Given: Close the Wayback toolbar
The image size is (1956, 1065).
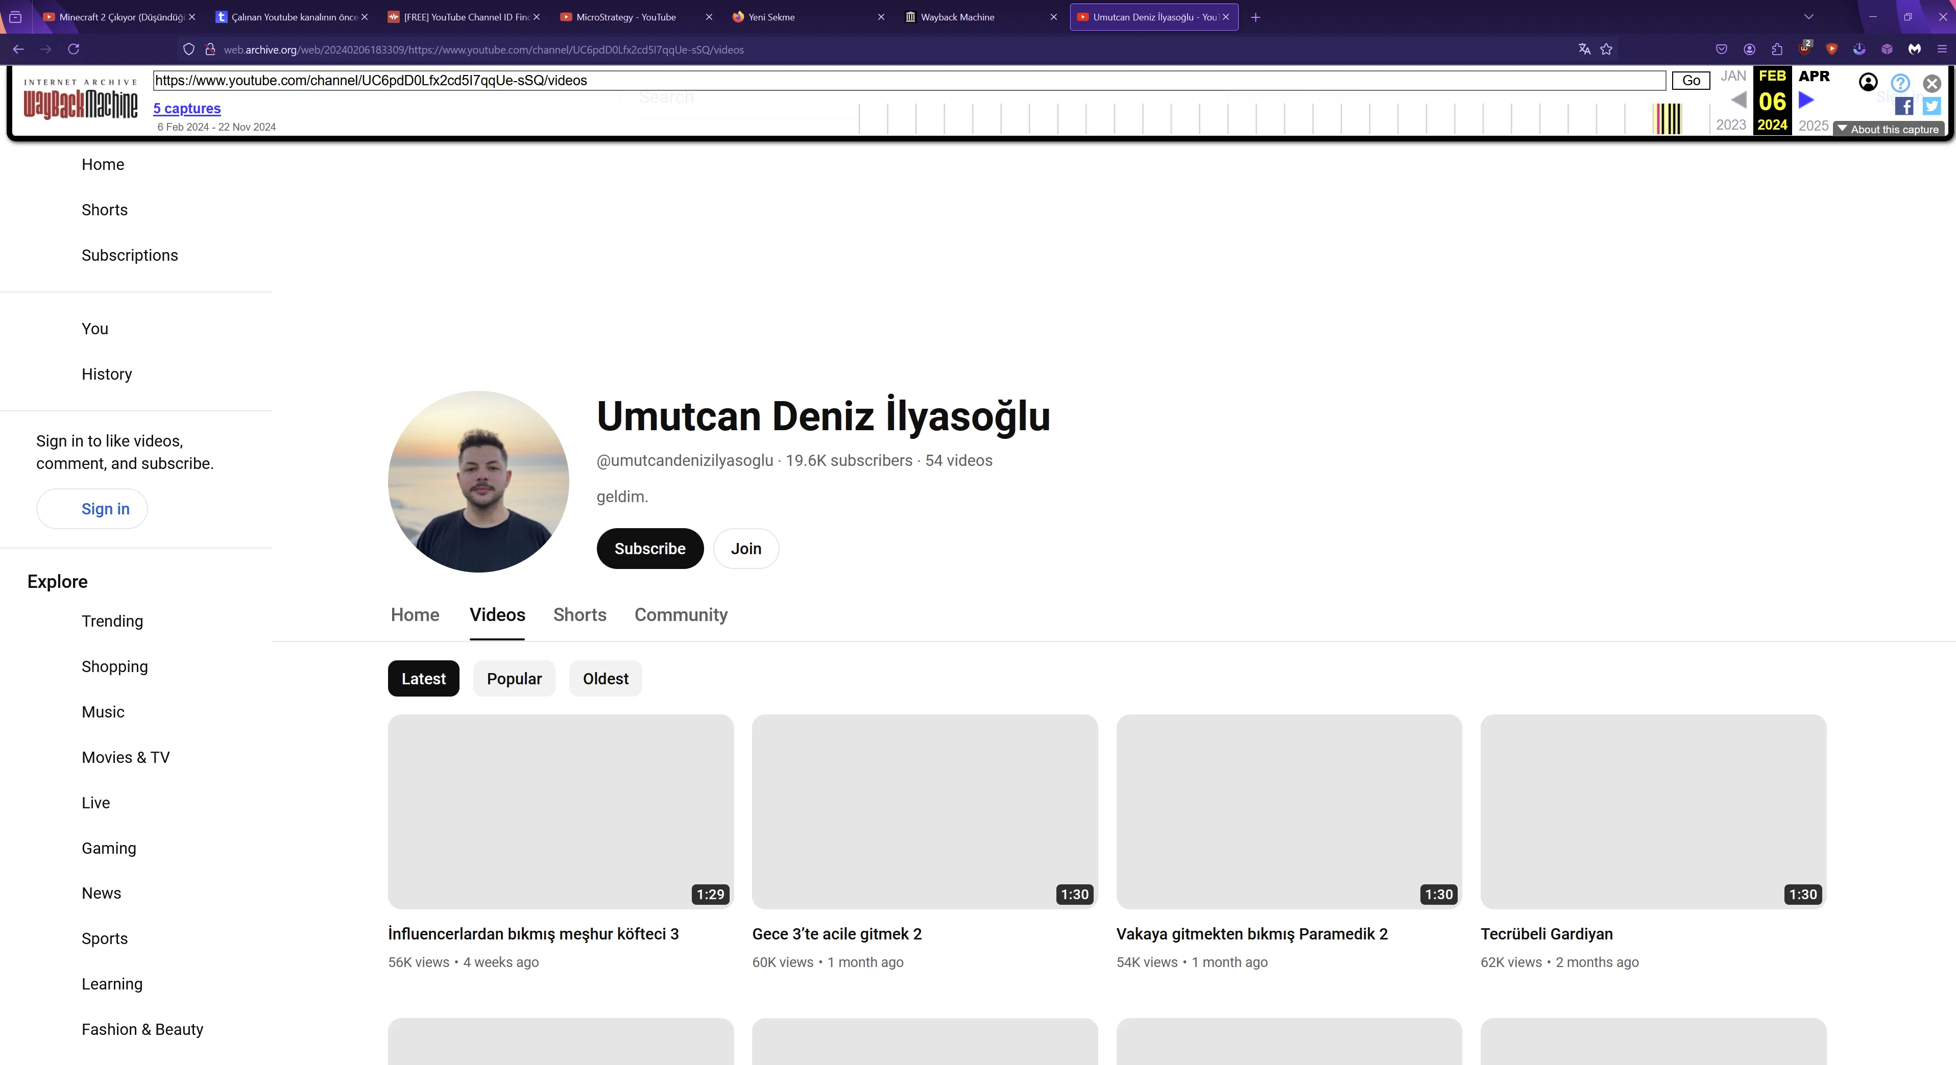Looking at the screenshot, I should point(1931,83).
